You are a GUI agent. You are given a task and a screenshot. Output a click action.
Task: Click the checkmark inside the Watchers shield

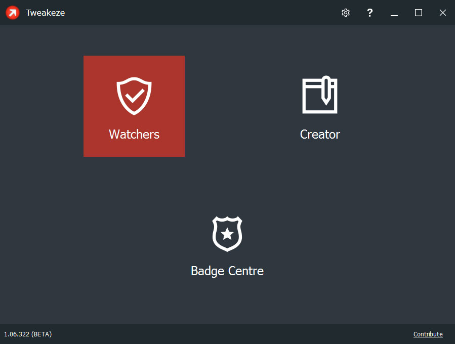coord(135,95)
